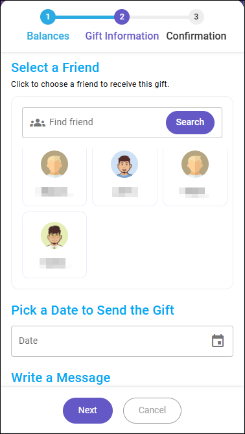This screenshot has width=245, height=434.
Task: Select the Gift Information step label
Action: 122,36
